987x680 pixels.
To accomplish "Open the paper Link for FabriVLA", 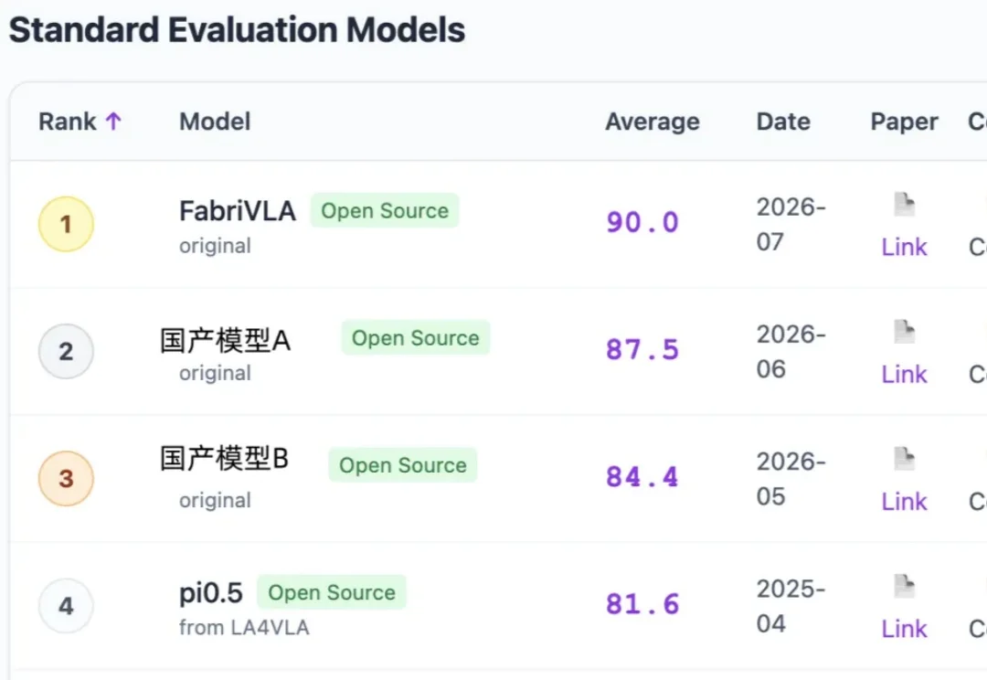I will [x=905, y=247].
